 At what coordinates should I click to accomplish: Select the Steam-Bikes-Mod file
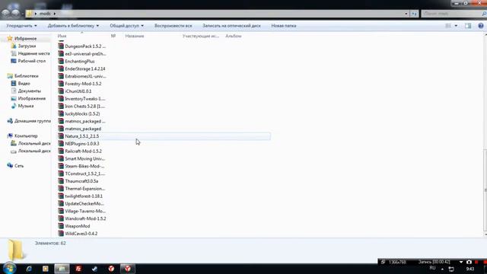click(81, 166)
